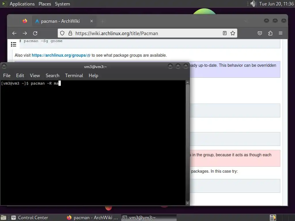Maximize the terminal window
The width and height of the screenshot is (295, 221).
[x=178, y=66]
